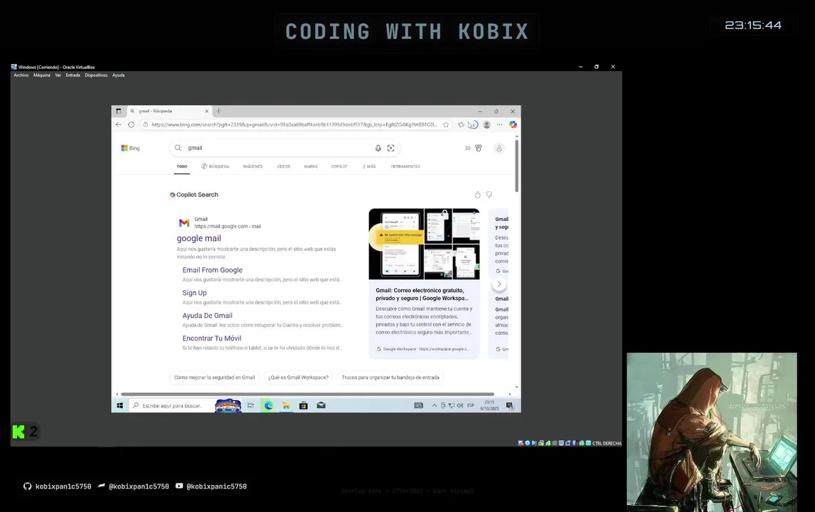The width and height of the screenshot is (815, 512).
Task: Give thumbs down to Copilot Search
Action: (x=489, y=194)
